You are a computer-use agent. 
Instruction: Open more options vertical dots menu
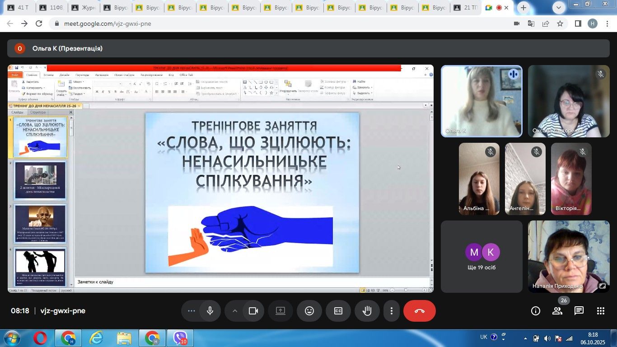392,311
